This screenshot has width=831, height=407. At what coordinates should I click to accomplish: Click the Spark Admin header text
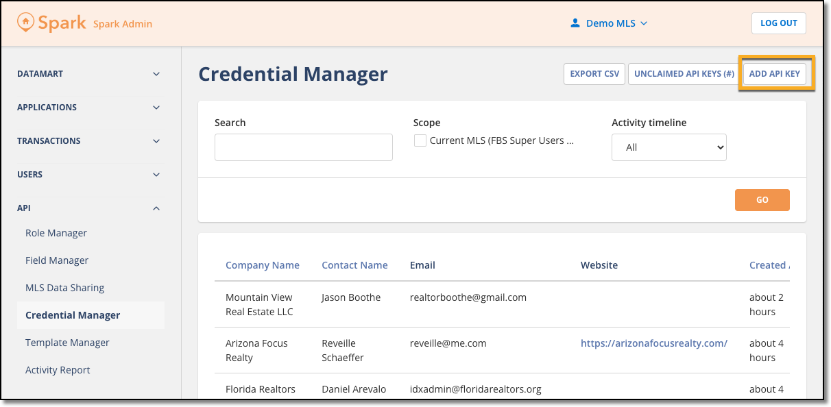(x=123, y=24)
